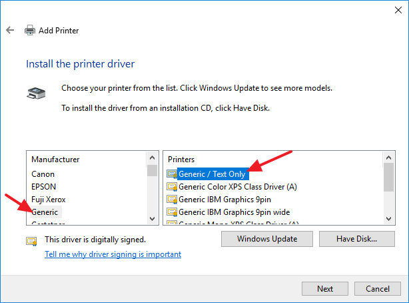This screenshot has width=409, height=303.
Task: Click the digitally signed certificate icon
Action: (31, 241)
